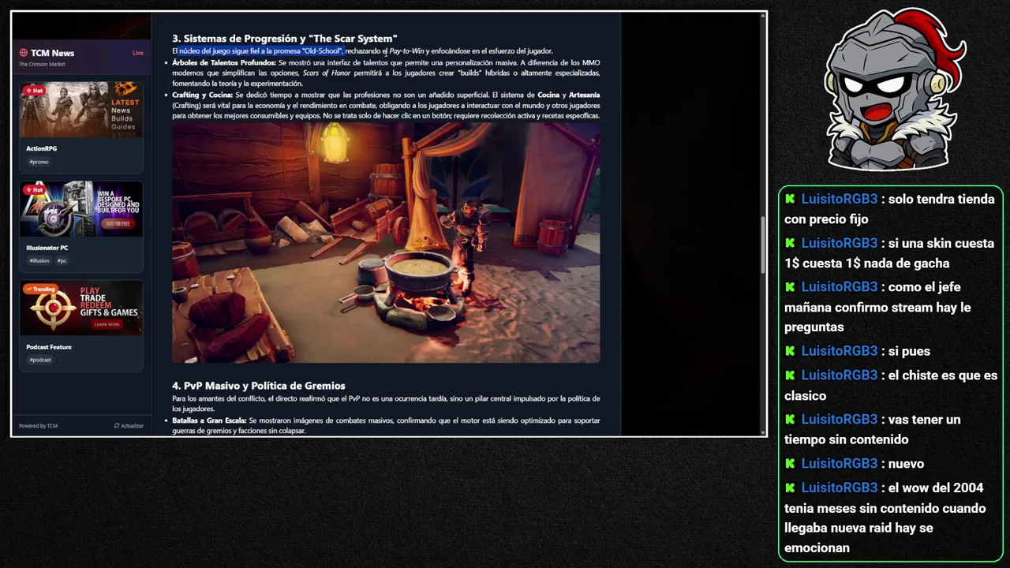Click the Kick badge beside "si pues"

(790, 351)
